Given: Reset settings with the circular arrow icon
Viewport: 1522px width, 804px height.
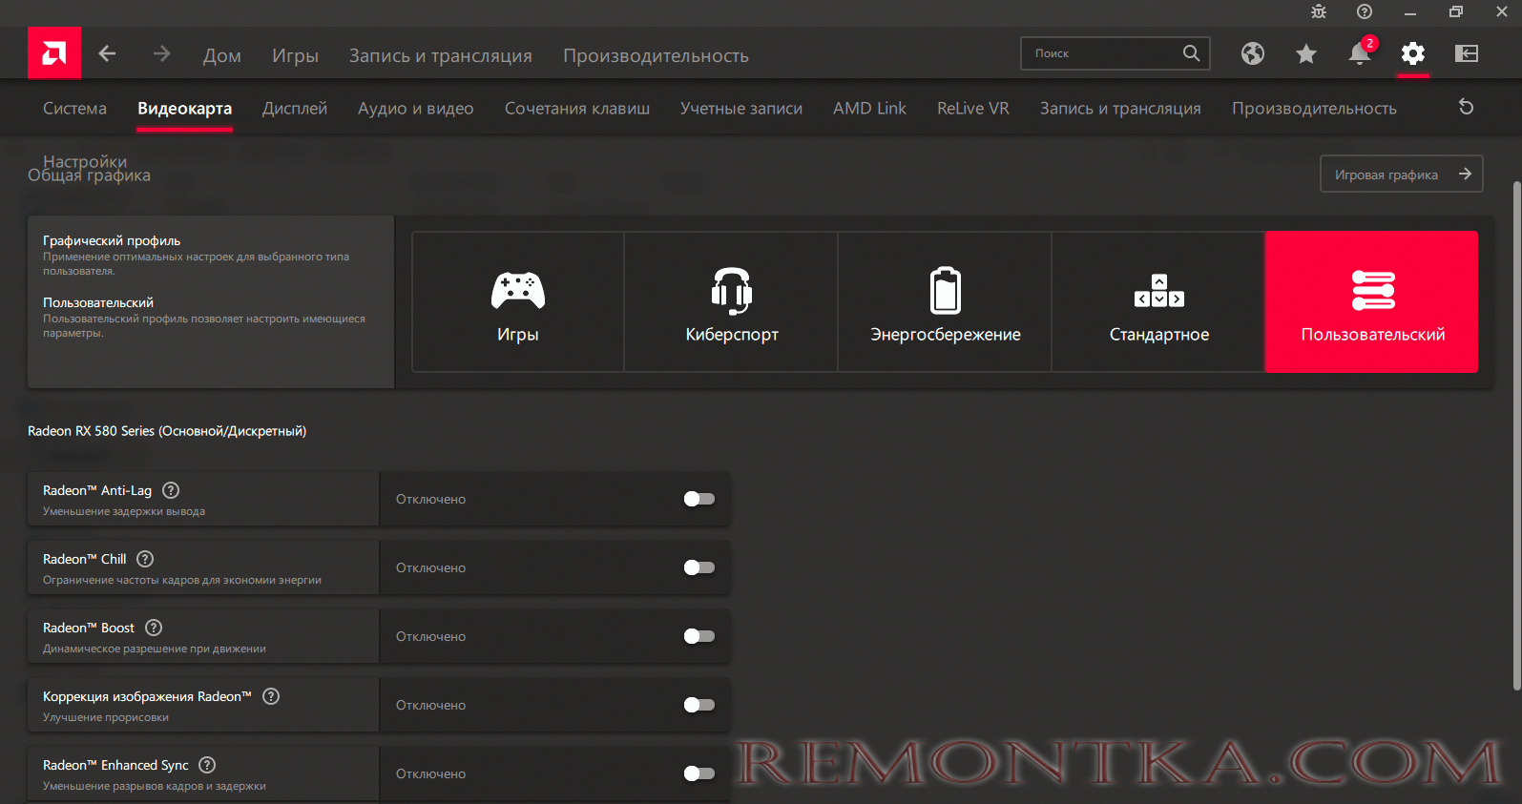Looking at the screenshot, I should (x=1467, y=107).
